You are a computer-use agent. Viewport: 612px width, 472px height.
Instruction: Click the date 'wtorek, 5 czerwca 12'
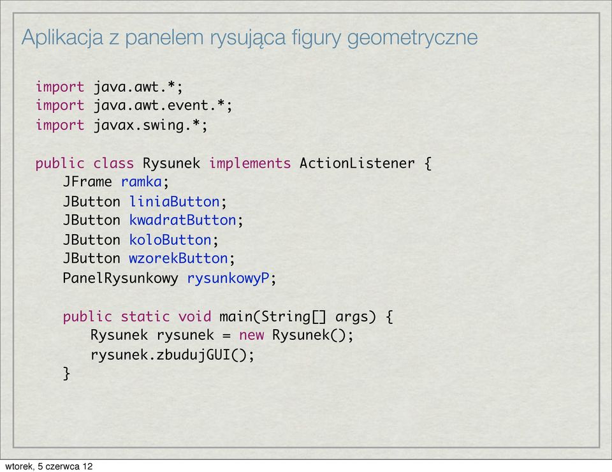tap(49, 466)
